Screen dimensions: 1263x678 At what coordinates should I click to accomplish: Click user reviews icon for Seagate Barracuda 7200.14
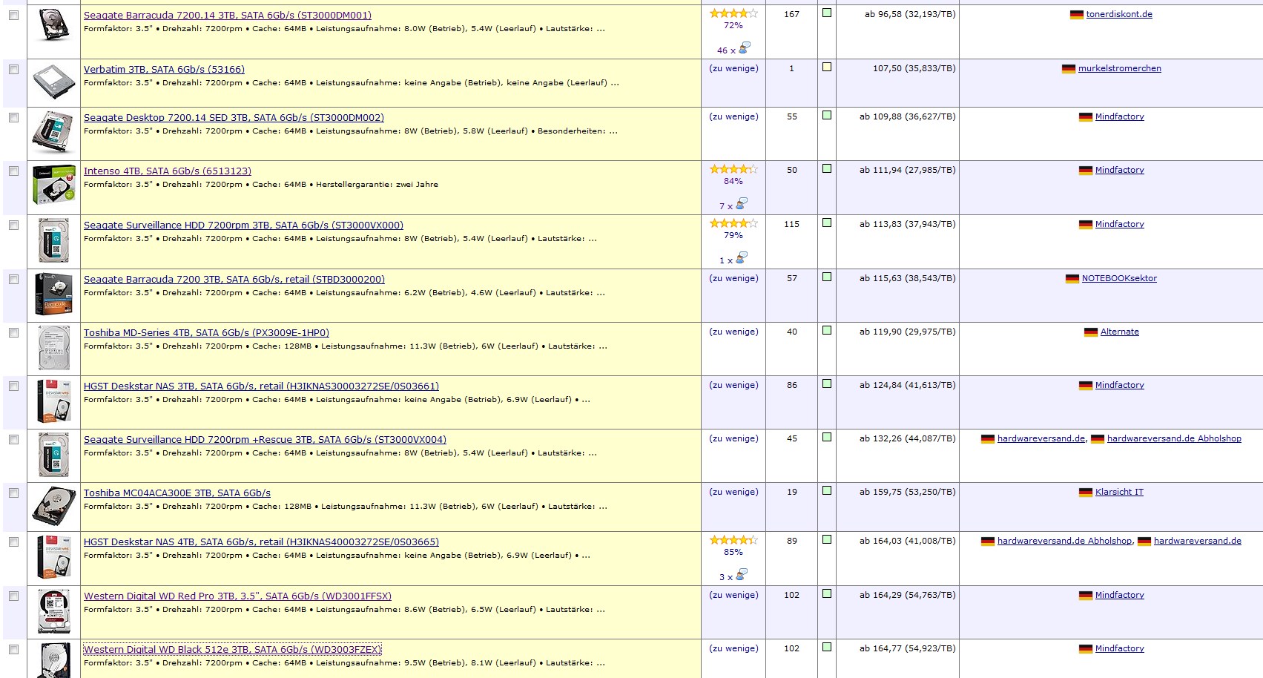pos(744,47)
